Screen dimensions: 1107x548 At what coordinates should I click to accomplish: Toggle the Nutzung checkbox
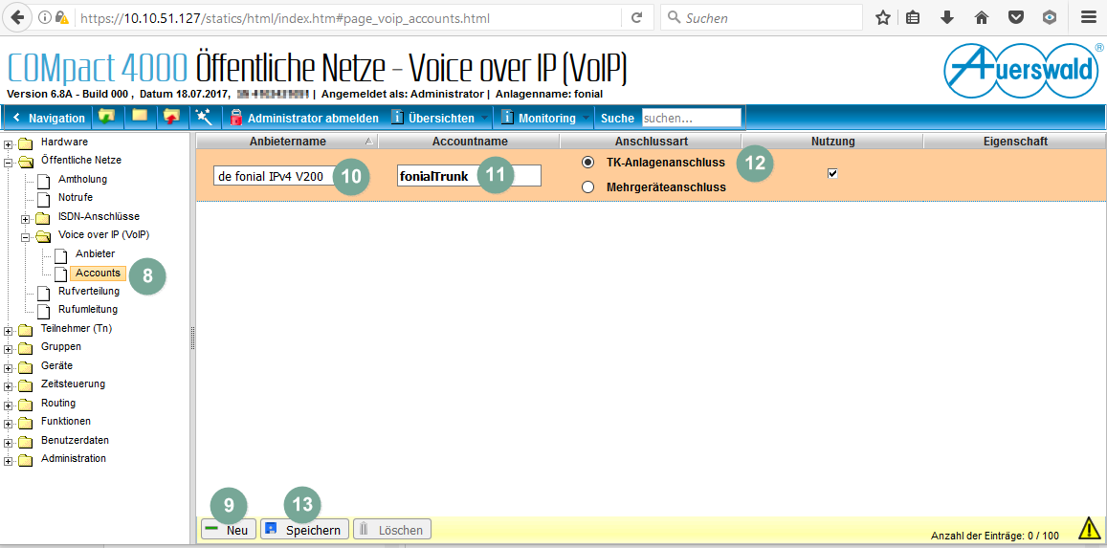tap(833, 173)
